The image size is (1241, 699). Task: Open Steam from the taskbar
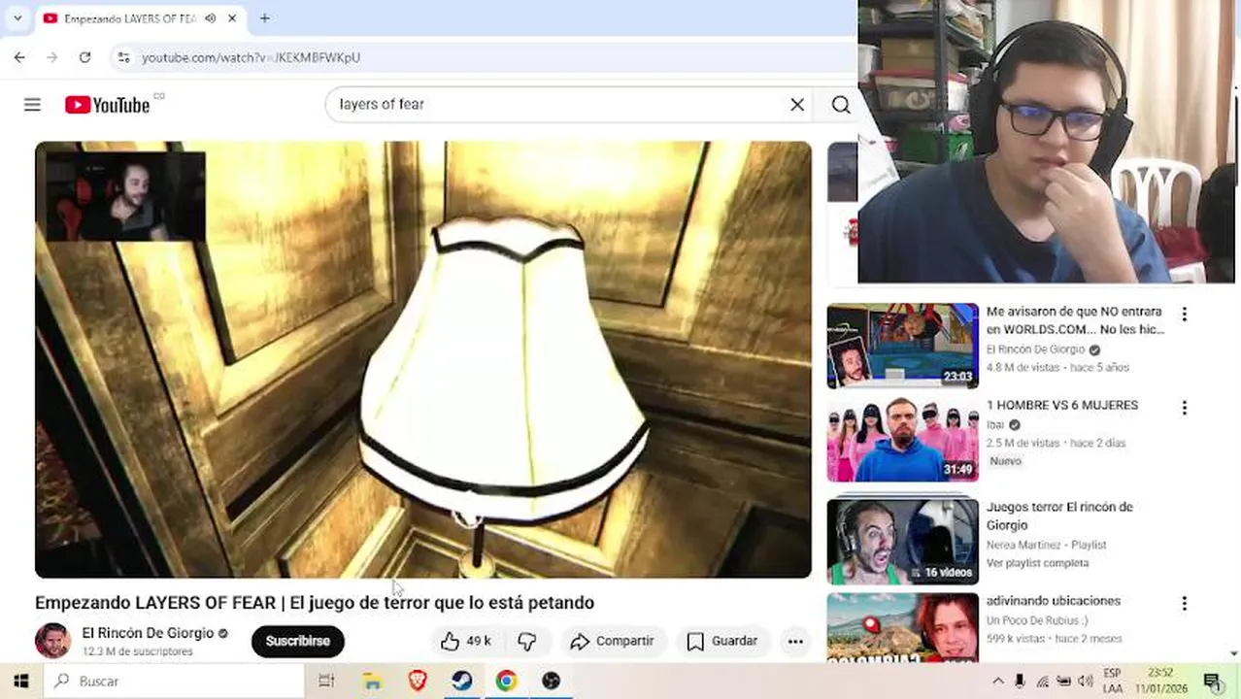coord(461,682)
